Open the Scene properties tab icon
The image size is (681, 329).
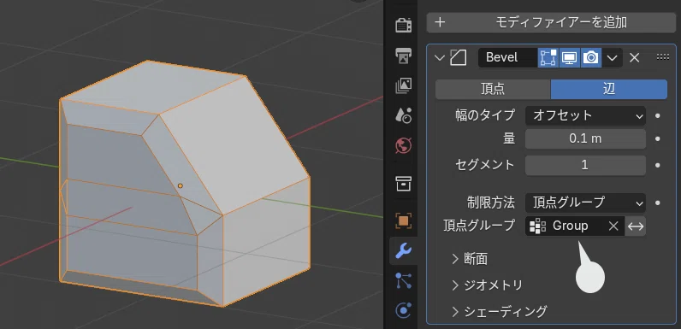[404, 115]
